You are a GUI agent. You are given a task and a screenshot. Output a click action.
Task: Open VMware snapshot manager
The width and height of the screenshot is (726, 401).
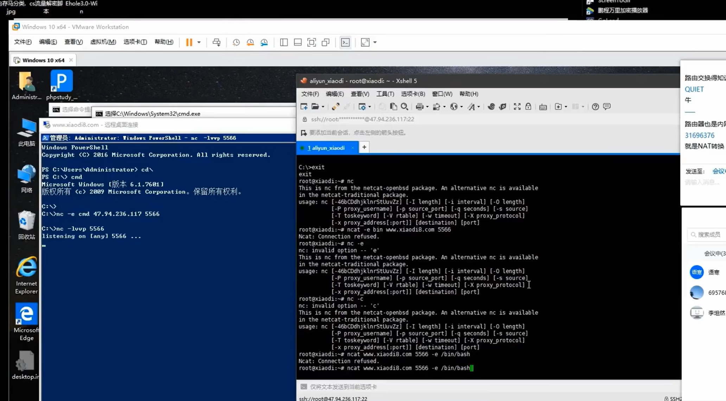pyautogui.click(x=264, y=42)
